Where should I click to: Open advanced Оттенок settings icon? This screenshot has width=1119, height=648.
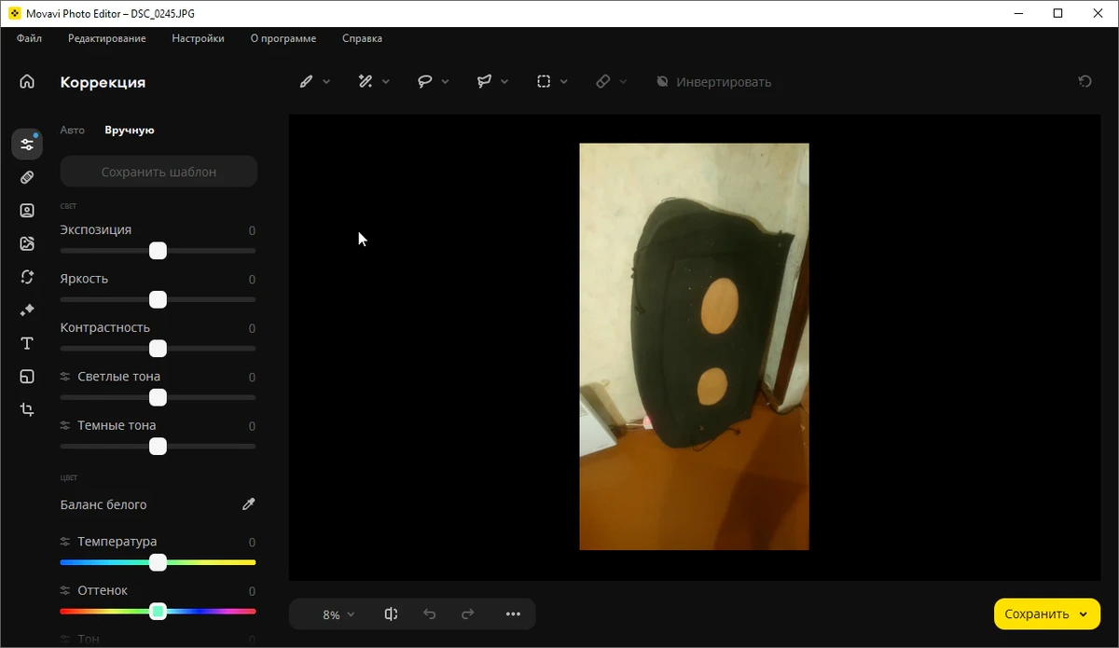click(x=65, y=590)
